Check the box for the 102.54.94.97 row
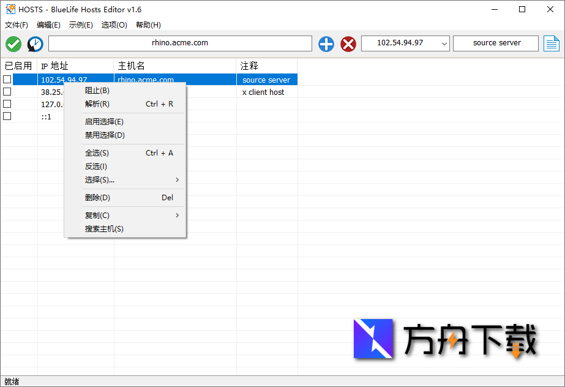The image size is (565, 387). click(x=7, y=78)
